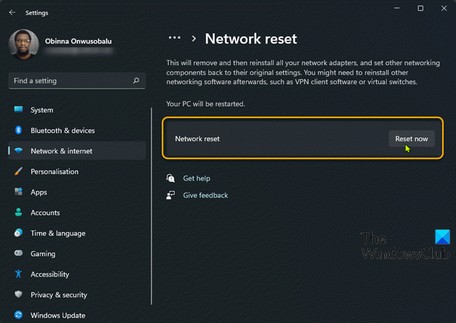This screenshot has width=456, height=323.
Task: Click the Gaming controller icon
Action: click(x=18, y=254)
